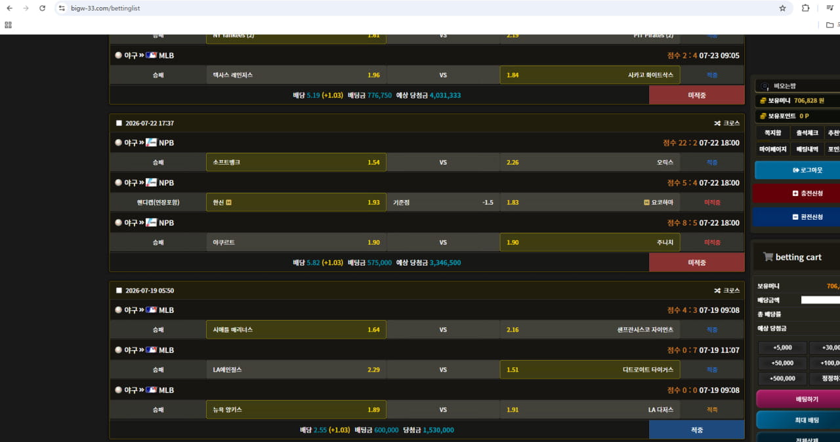Tick the 2026-07-19 05:50 bet slip checkbox

click(119, 291)
